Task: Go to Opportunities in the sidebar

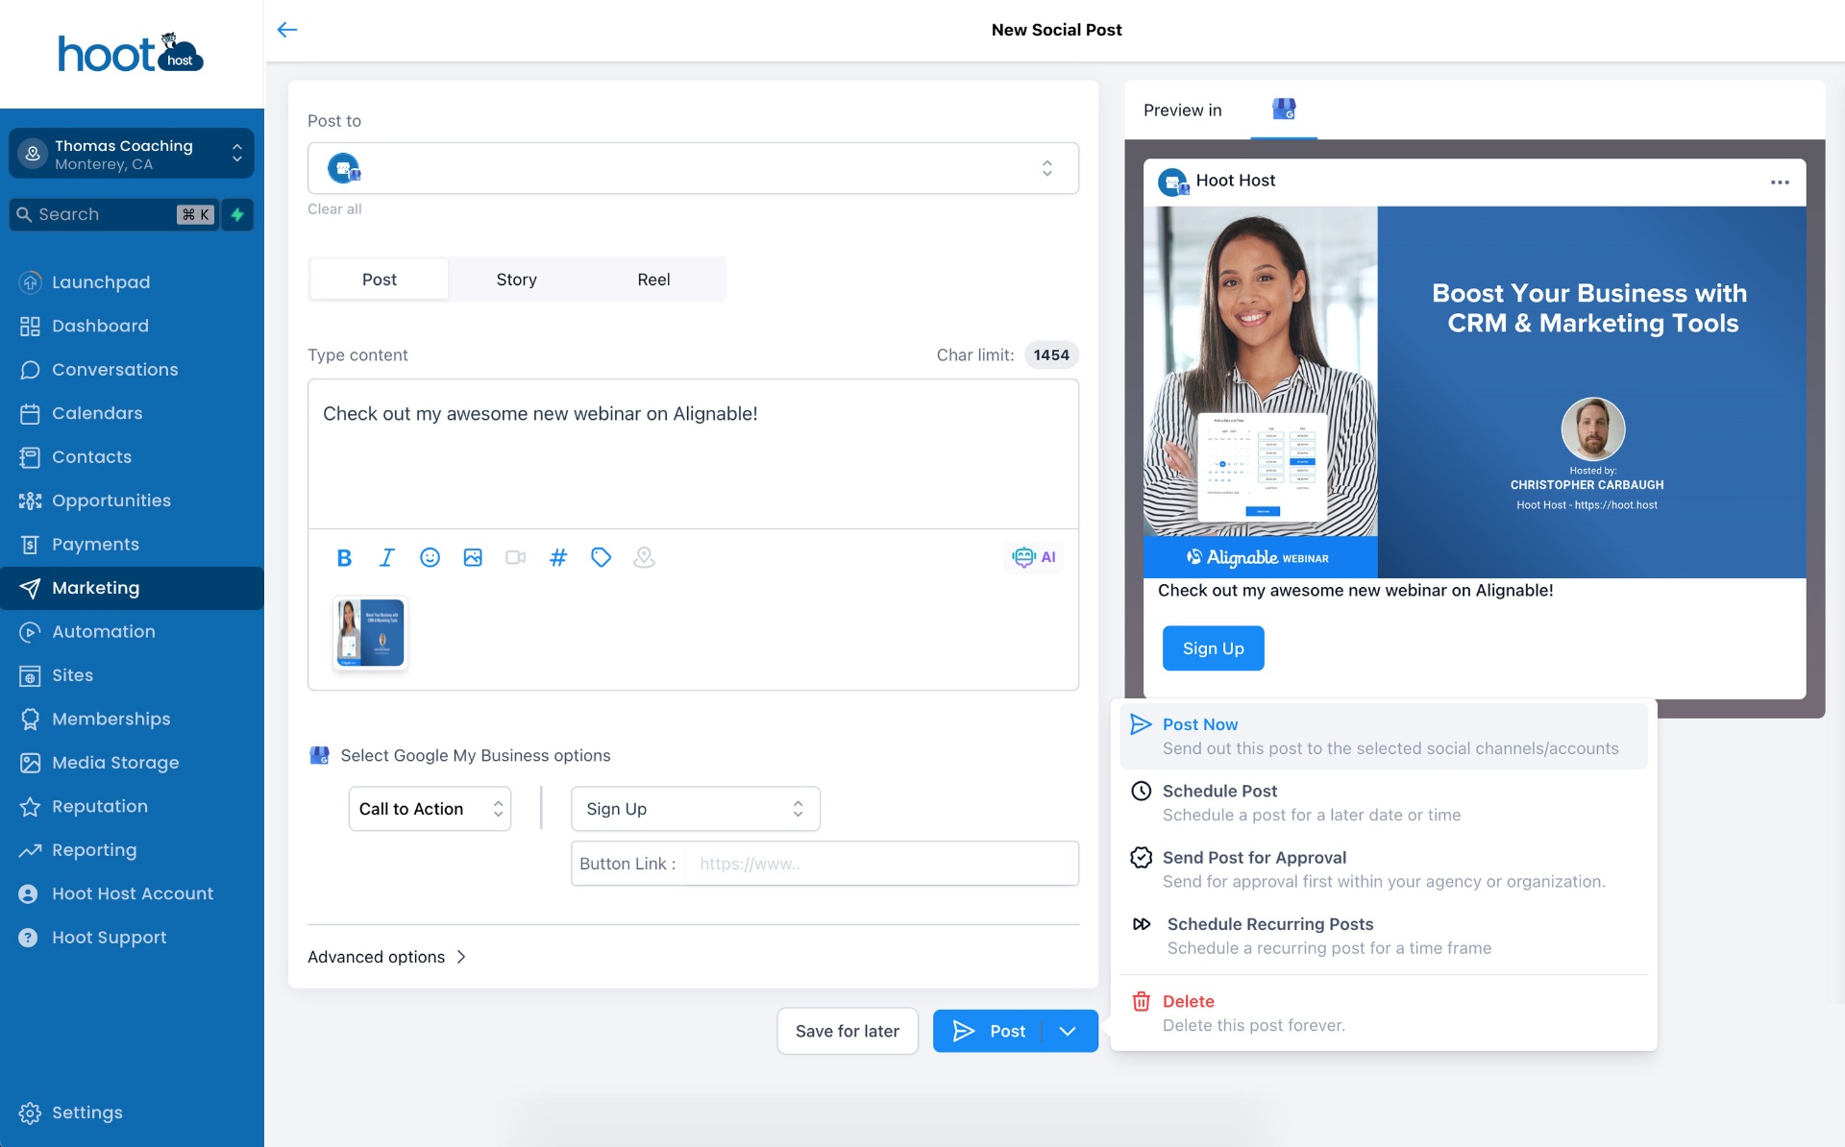Action: tap(110, 500)
